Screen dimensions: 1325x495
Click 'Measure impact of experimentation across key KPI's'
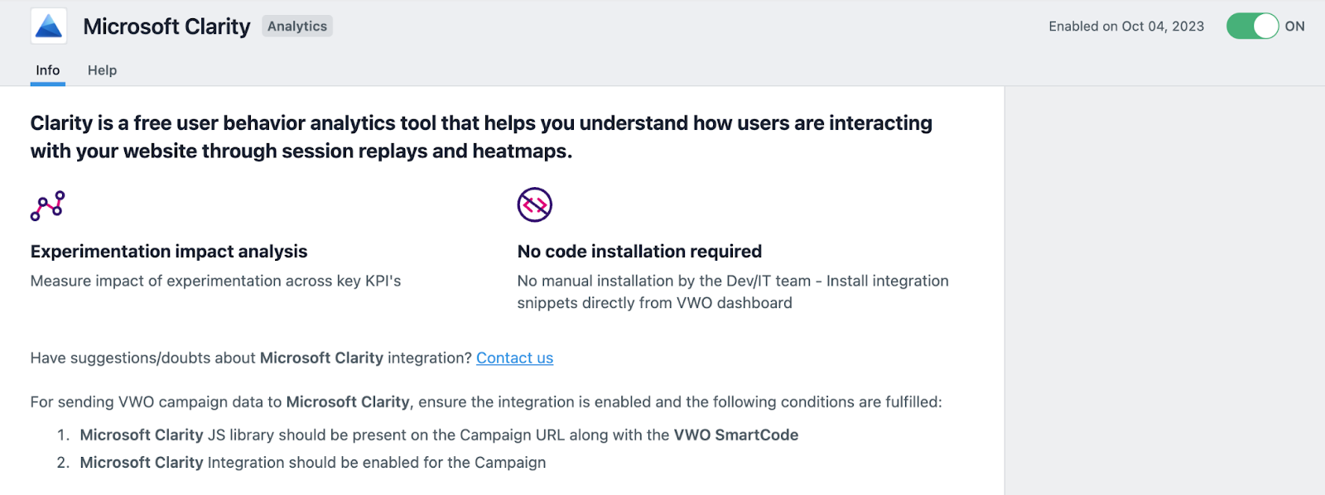pyautogui.click(x=215, y=281)
